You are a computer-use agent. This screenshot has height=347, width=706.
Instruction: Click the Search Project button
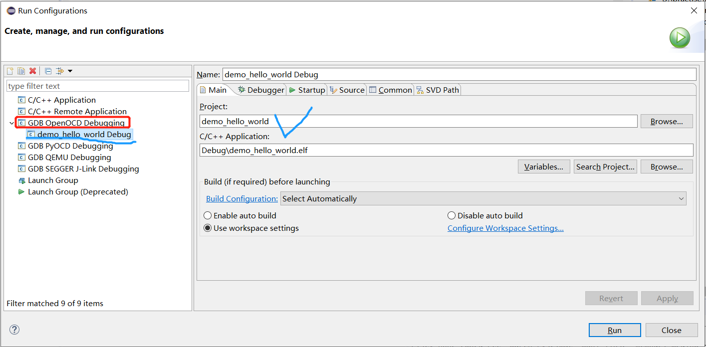(x=605, y=167)
